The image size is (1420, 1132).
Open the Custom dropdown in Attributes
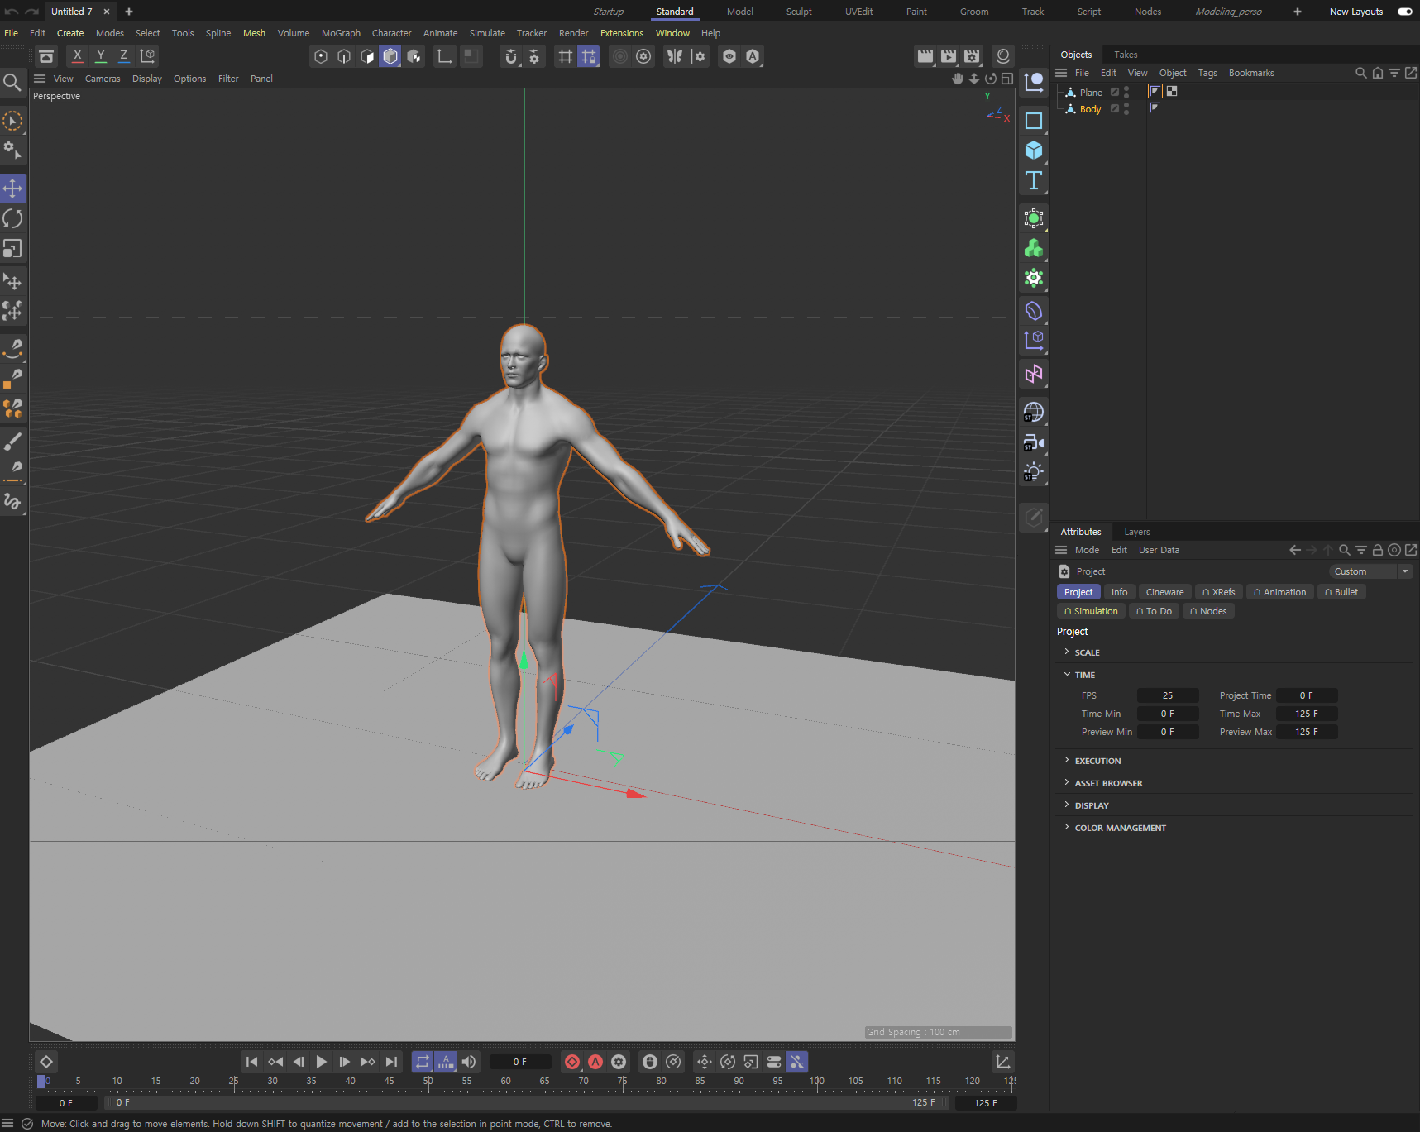(x=1371, y=571)
